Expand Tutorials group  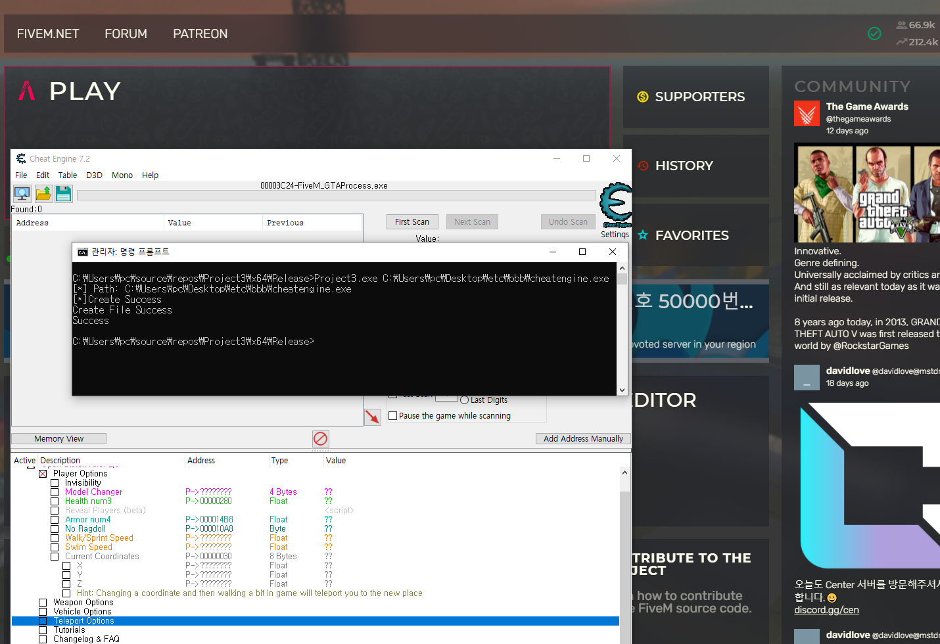43,630
